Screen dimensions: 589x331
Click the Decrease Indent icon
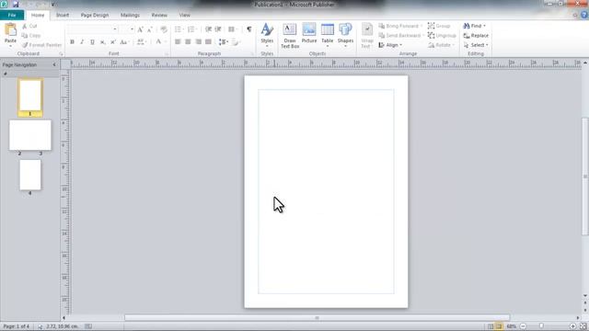(208, 29)
